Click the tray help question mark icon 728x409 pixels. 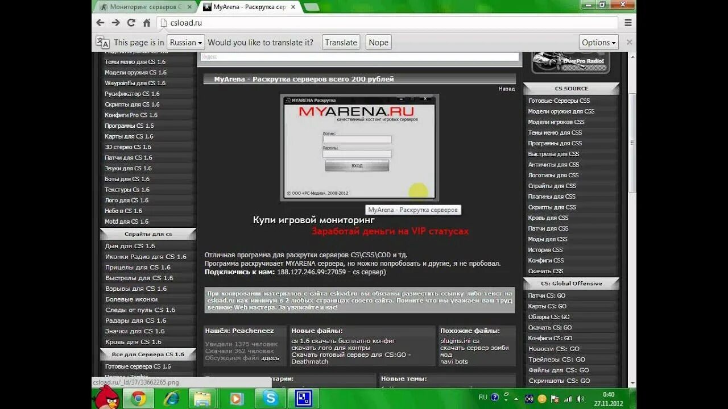point(495,398)
